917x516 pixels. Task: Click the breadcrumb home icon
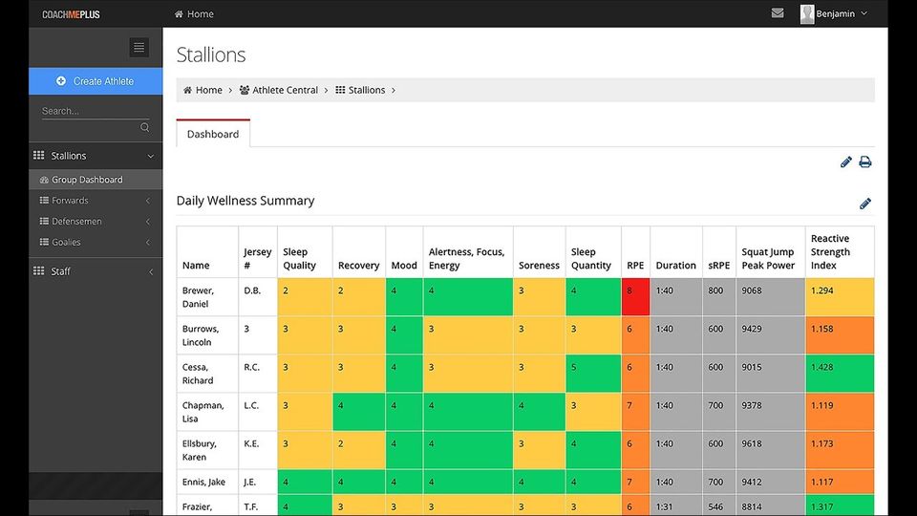[x=188, y=90]
